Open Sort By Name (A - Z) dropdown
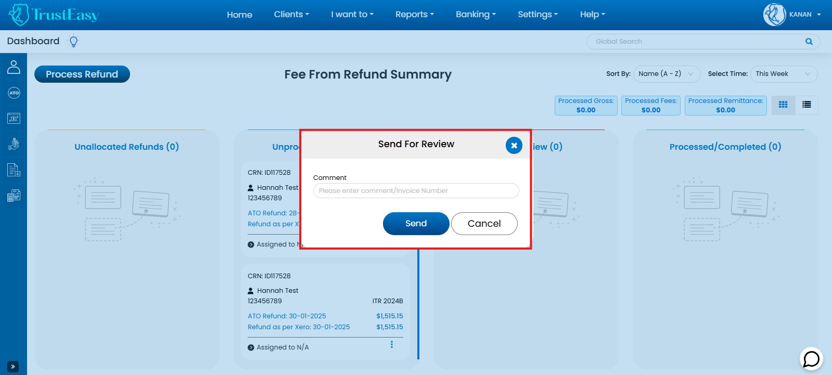Viewport: 832px width, 375px height. 666,74
